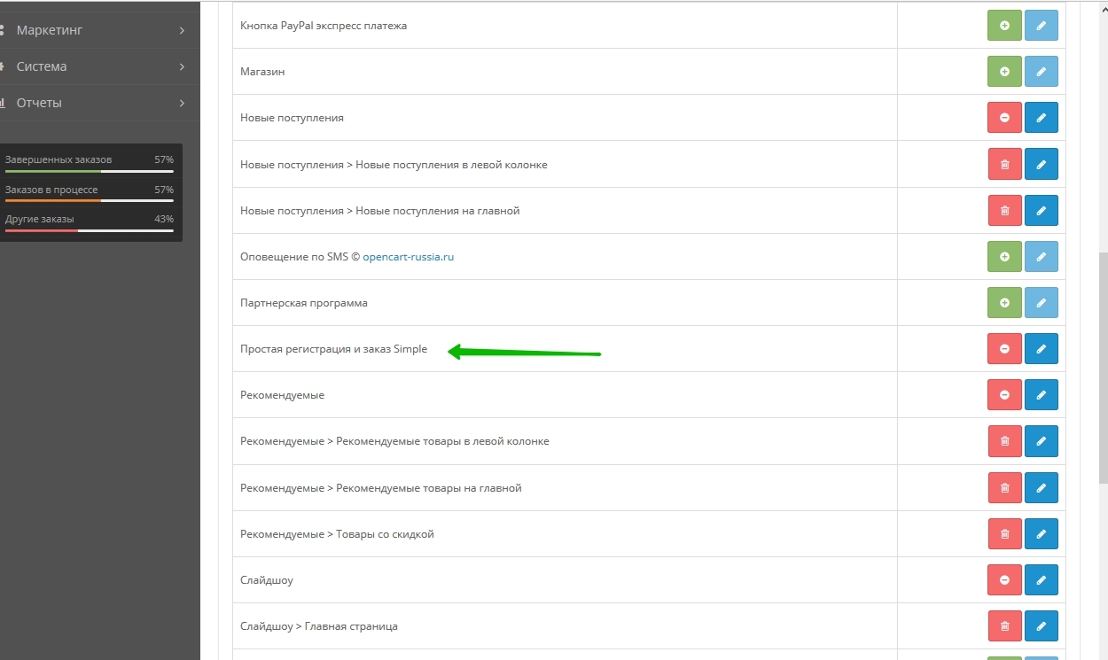Delete Новые поступления в левой колонке instance
Viewport: 1108px width, 660px height.
point(1004,164)
